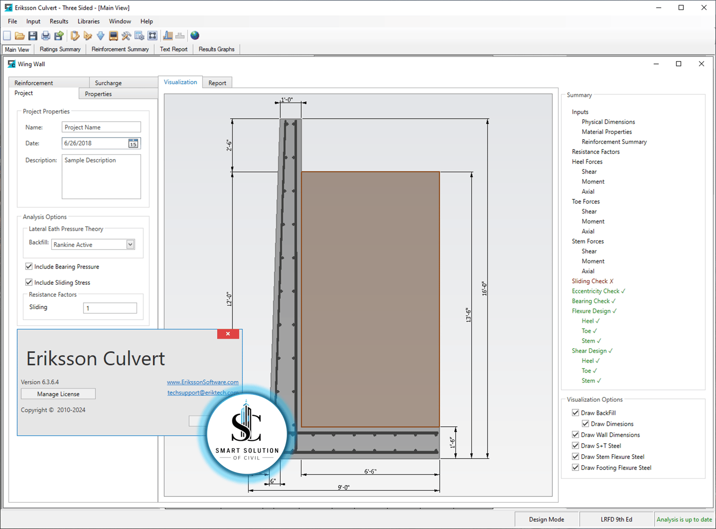Click the New file toolbar icon
This screenshot has width=716, height=529.
point(7,36)
